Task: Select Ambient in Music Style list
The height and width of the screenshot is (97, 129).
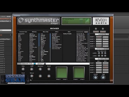Action: [43, 35]
